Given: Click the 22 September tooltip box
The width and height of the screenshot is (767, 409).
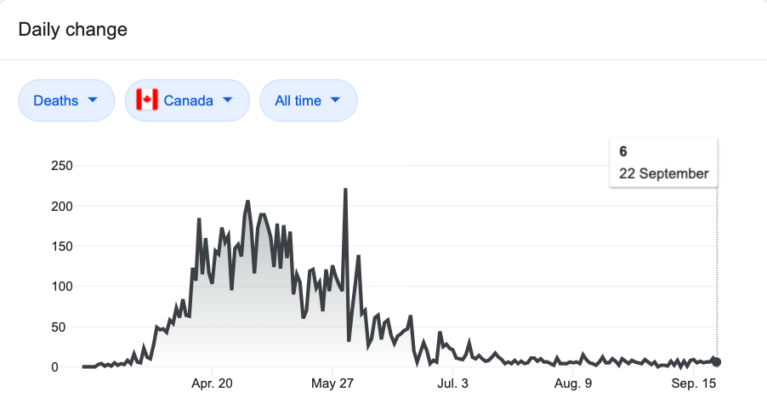Looking at the screenshot, I should point(664,163).
